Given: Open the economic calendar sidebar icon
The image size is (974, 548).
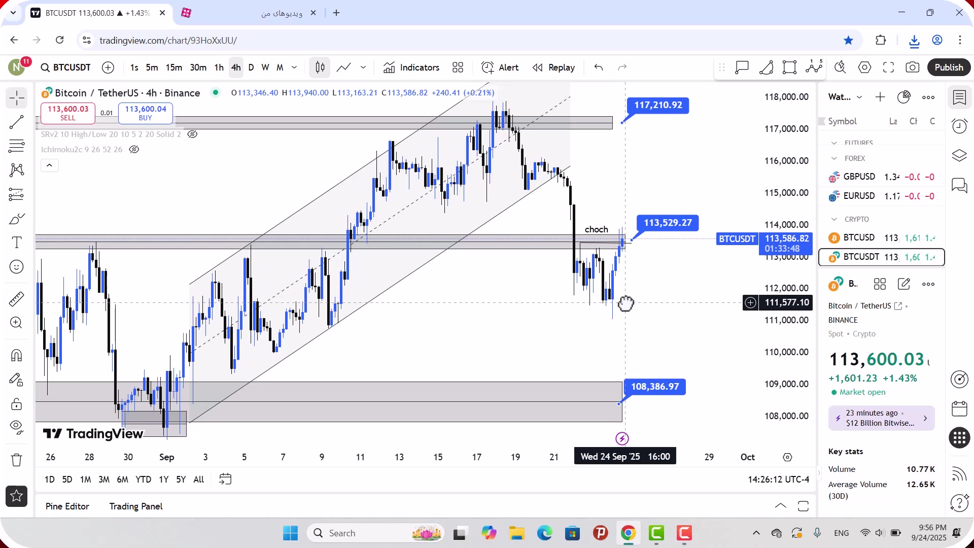Looking at the screenshot, I should (x=959, y=408).
